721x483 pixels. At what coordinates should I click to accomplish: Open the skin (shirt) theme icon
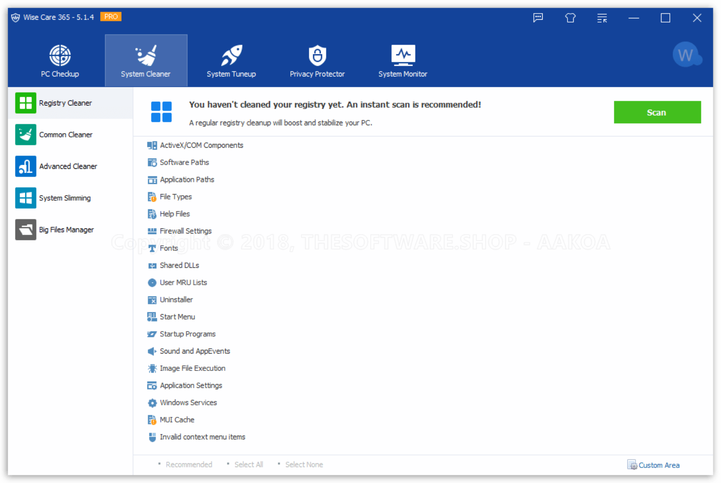570,18
